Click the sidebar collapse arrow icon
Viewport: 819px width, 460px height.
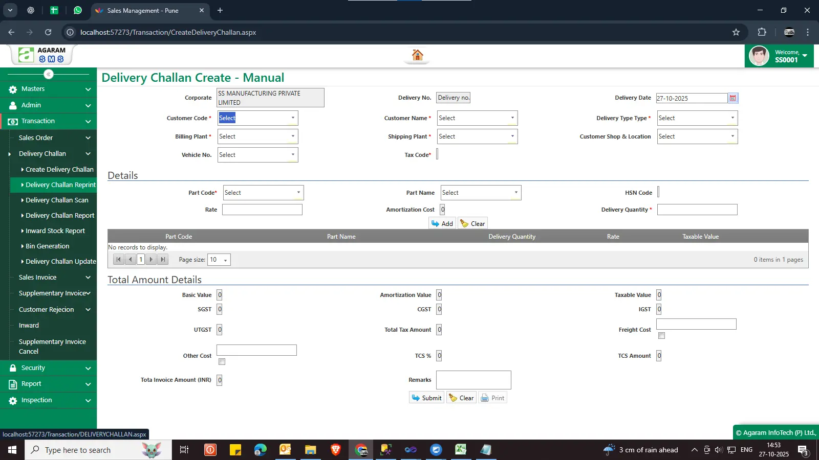coord(49,74)
